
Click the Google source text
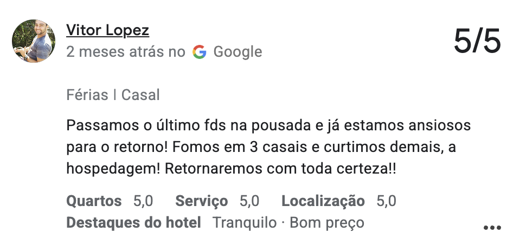tap(238, 52)
